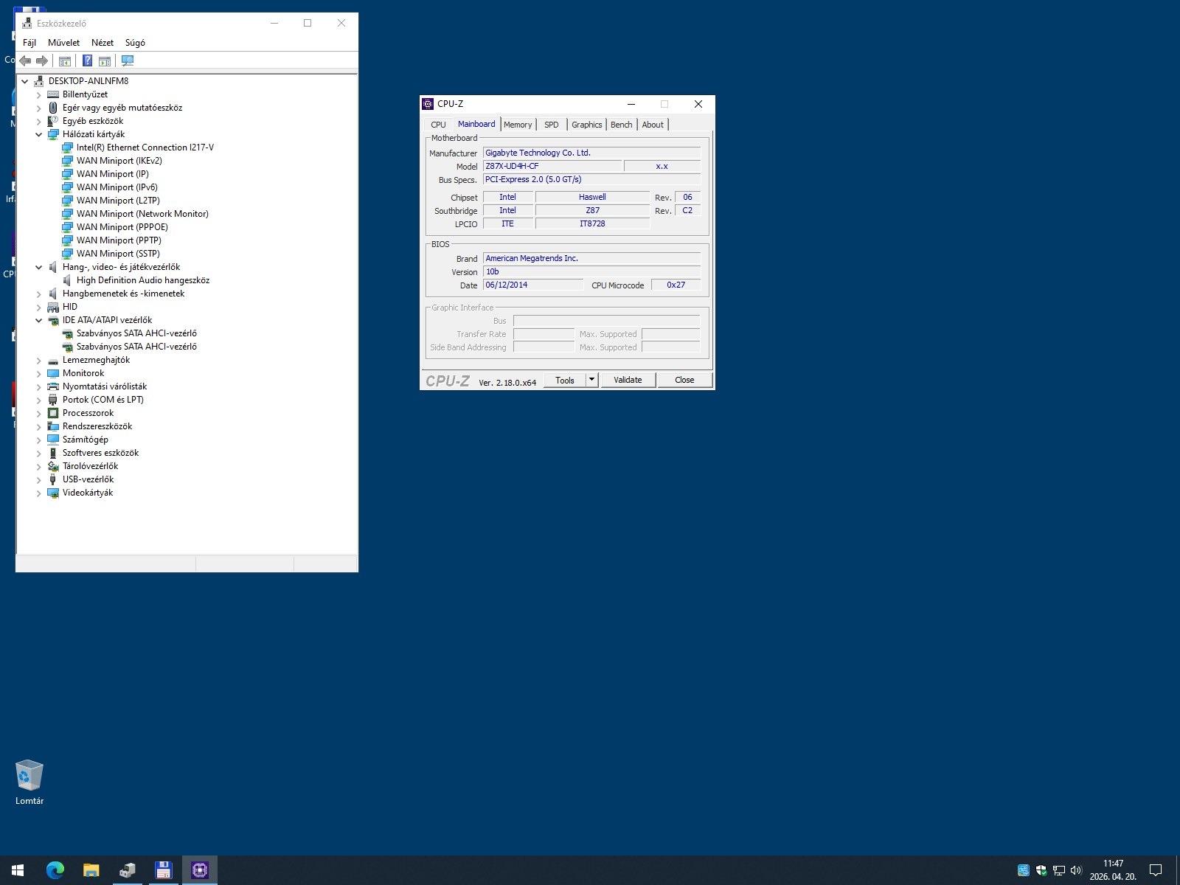
Task: Click the Close button in CPU-Z
Action: pyautogui.click(x=684, y=380)
